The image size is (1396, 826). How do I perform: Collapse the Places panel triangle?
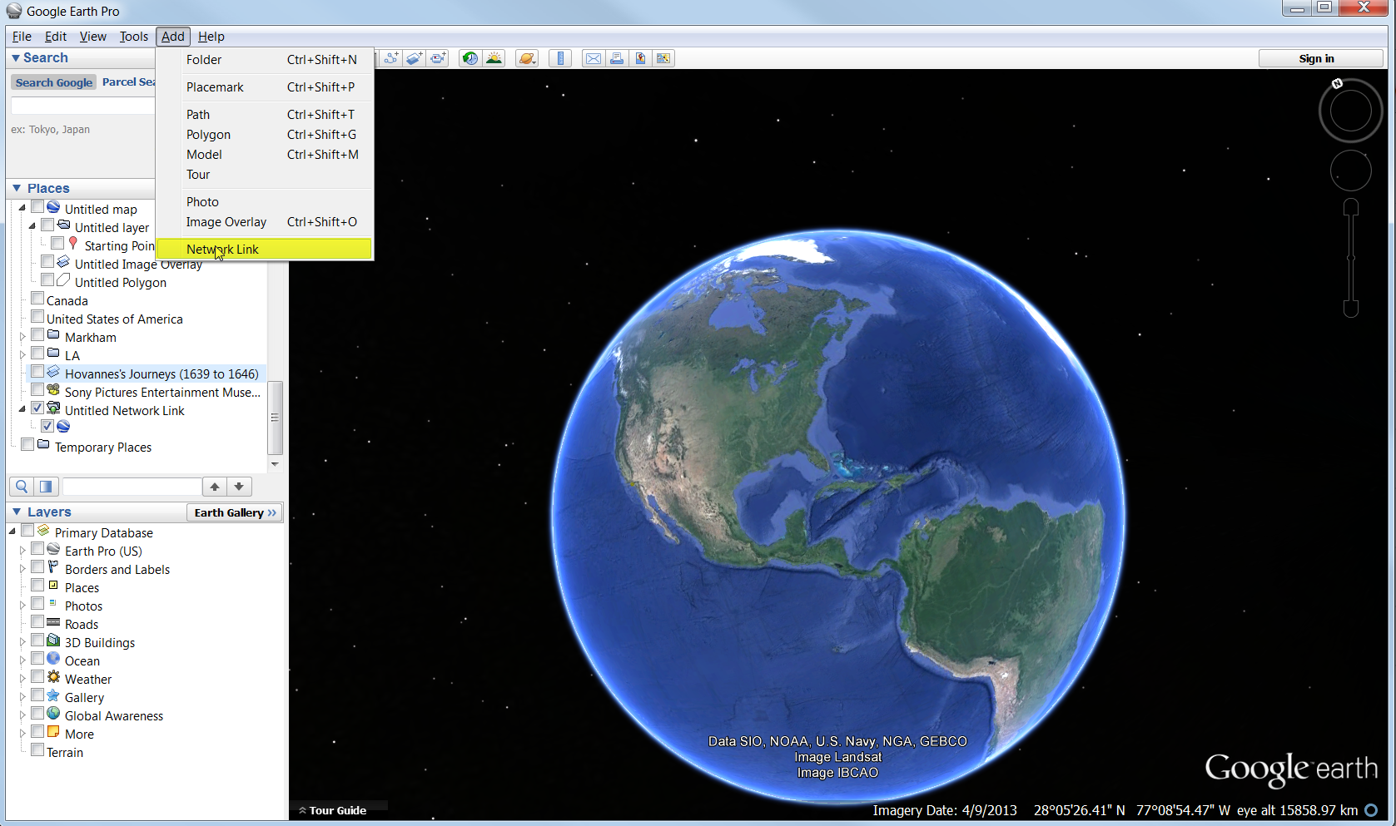coord(17,189)
